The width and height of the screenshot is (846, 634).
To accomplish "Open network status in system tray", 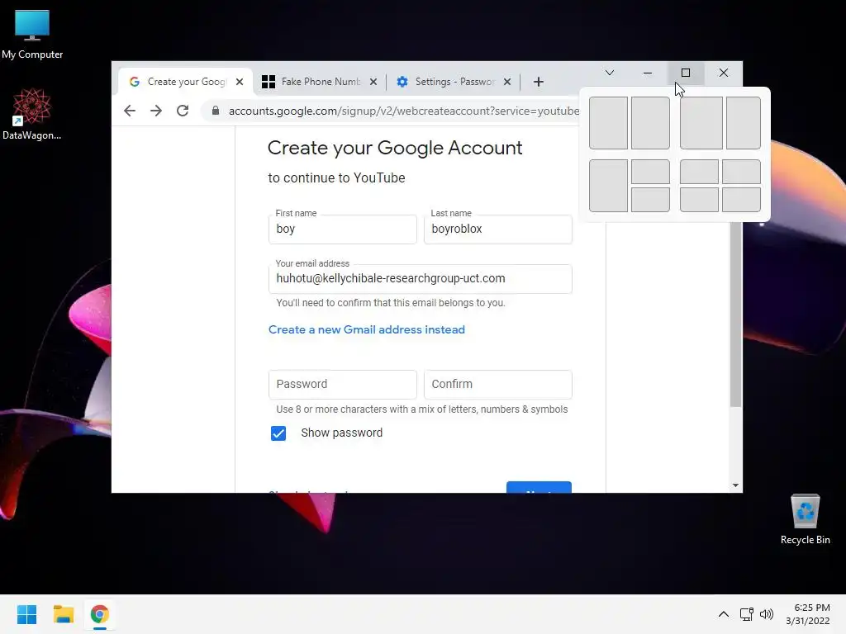I will [746, 614].
